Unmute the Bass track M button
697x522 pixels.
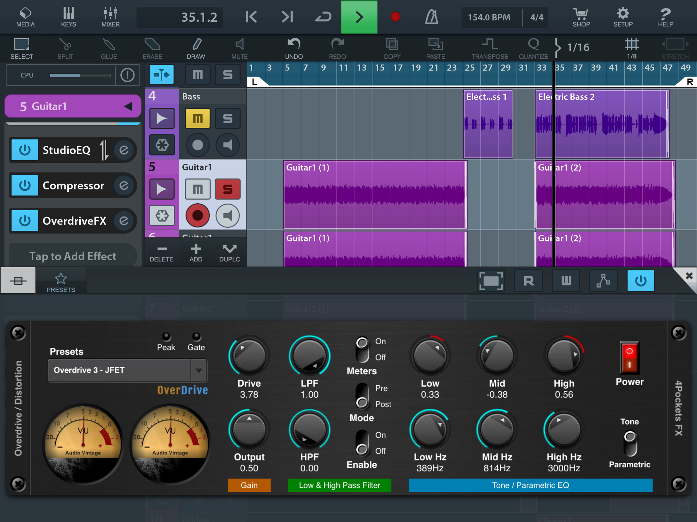tap(197, 118)
